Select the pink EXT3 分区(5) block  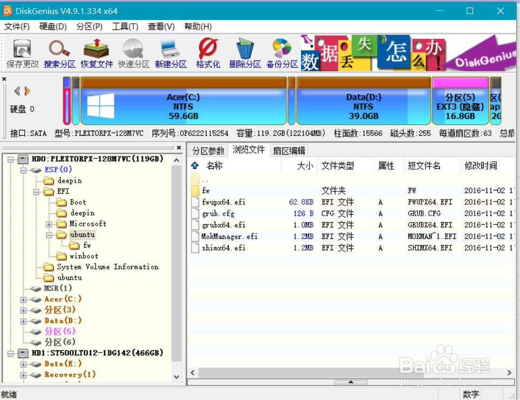[x=460, y=101]
